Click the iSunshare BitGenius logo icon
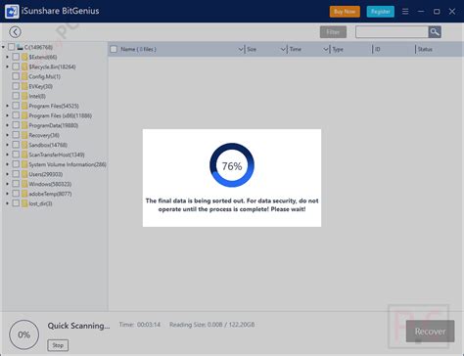This screenshot has height=356, width=464. click(12, 11)
